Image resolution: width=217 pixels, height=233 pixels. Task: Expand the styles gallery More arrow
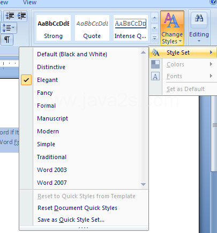click(x=154, y=38)
